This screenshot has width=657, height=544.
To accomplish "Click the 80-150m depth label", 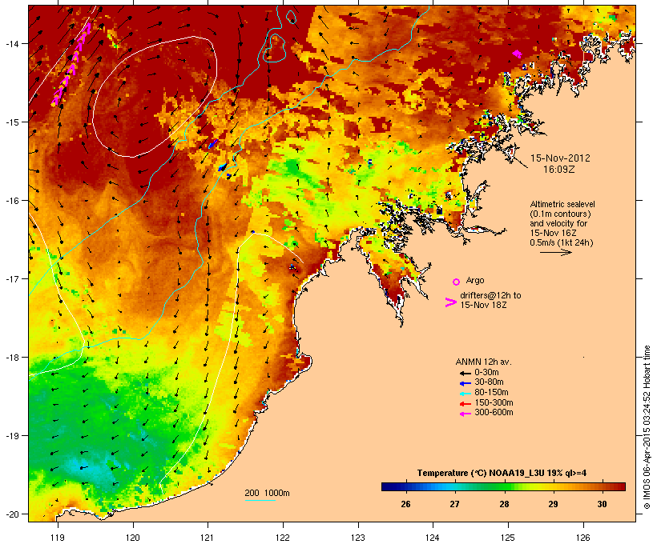I will tap(491, 393).
